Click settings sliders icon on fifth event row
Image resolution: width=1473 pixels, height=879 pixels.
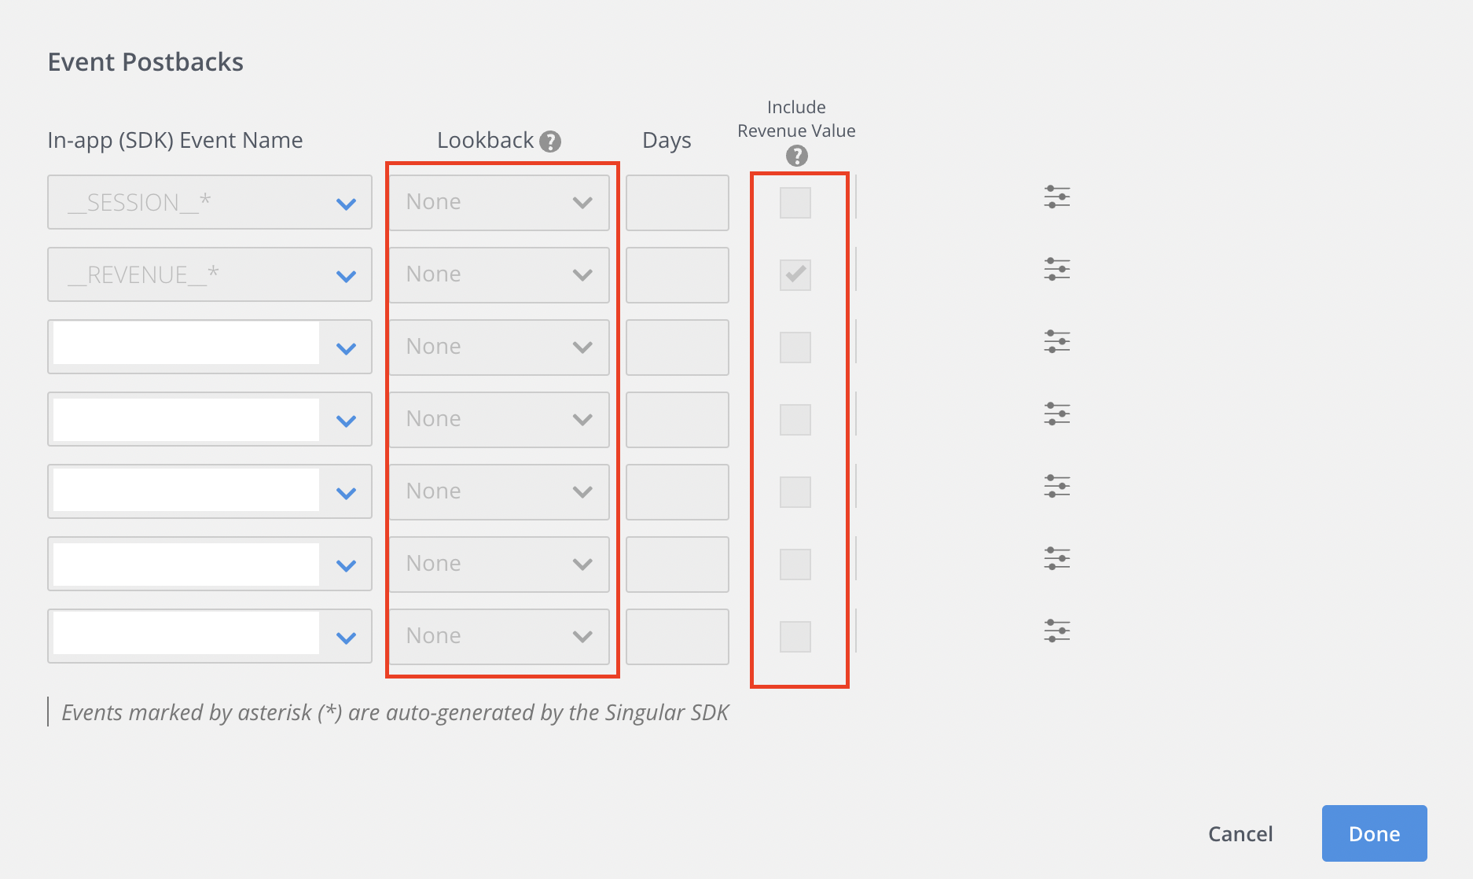click(x=1056, y=486)
